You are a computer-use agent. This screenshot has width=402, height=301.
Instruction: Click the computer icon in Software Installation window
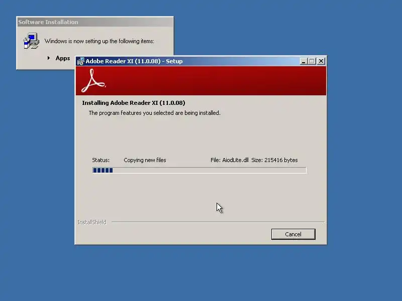tap(31, 41)
